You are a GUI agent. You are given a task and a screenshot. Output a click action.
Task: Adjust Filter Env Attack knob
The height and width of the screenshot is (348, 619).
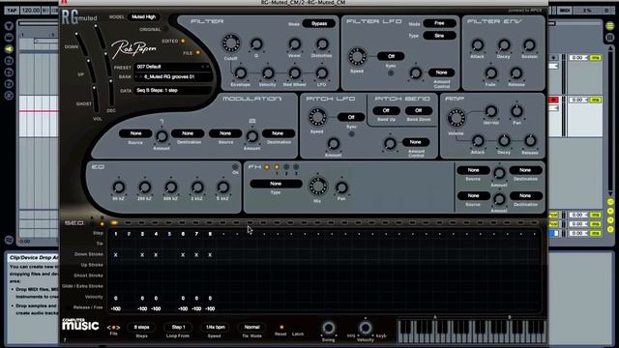point(478,45)
